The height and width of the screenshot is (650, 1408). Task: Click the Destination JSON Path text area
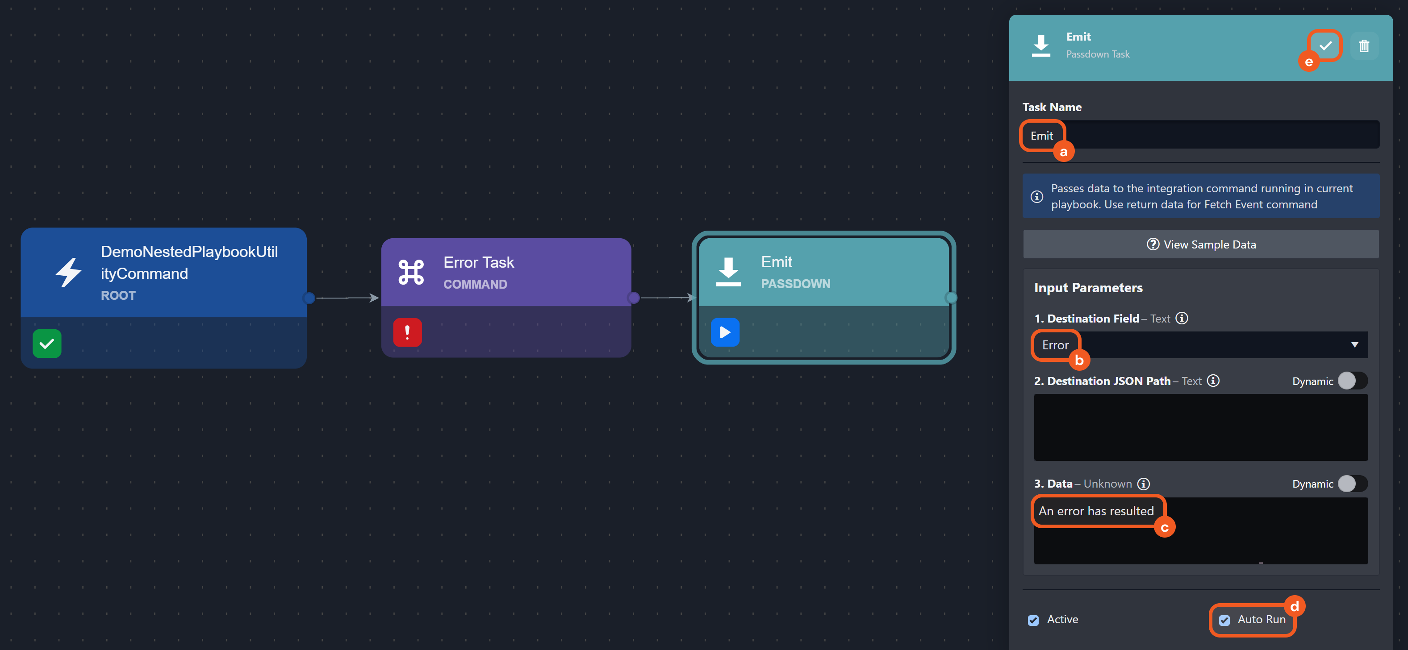coord(1201,427)
